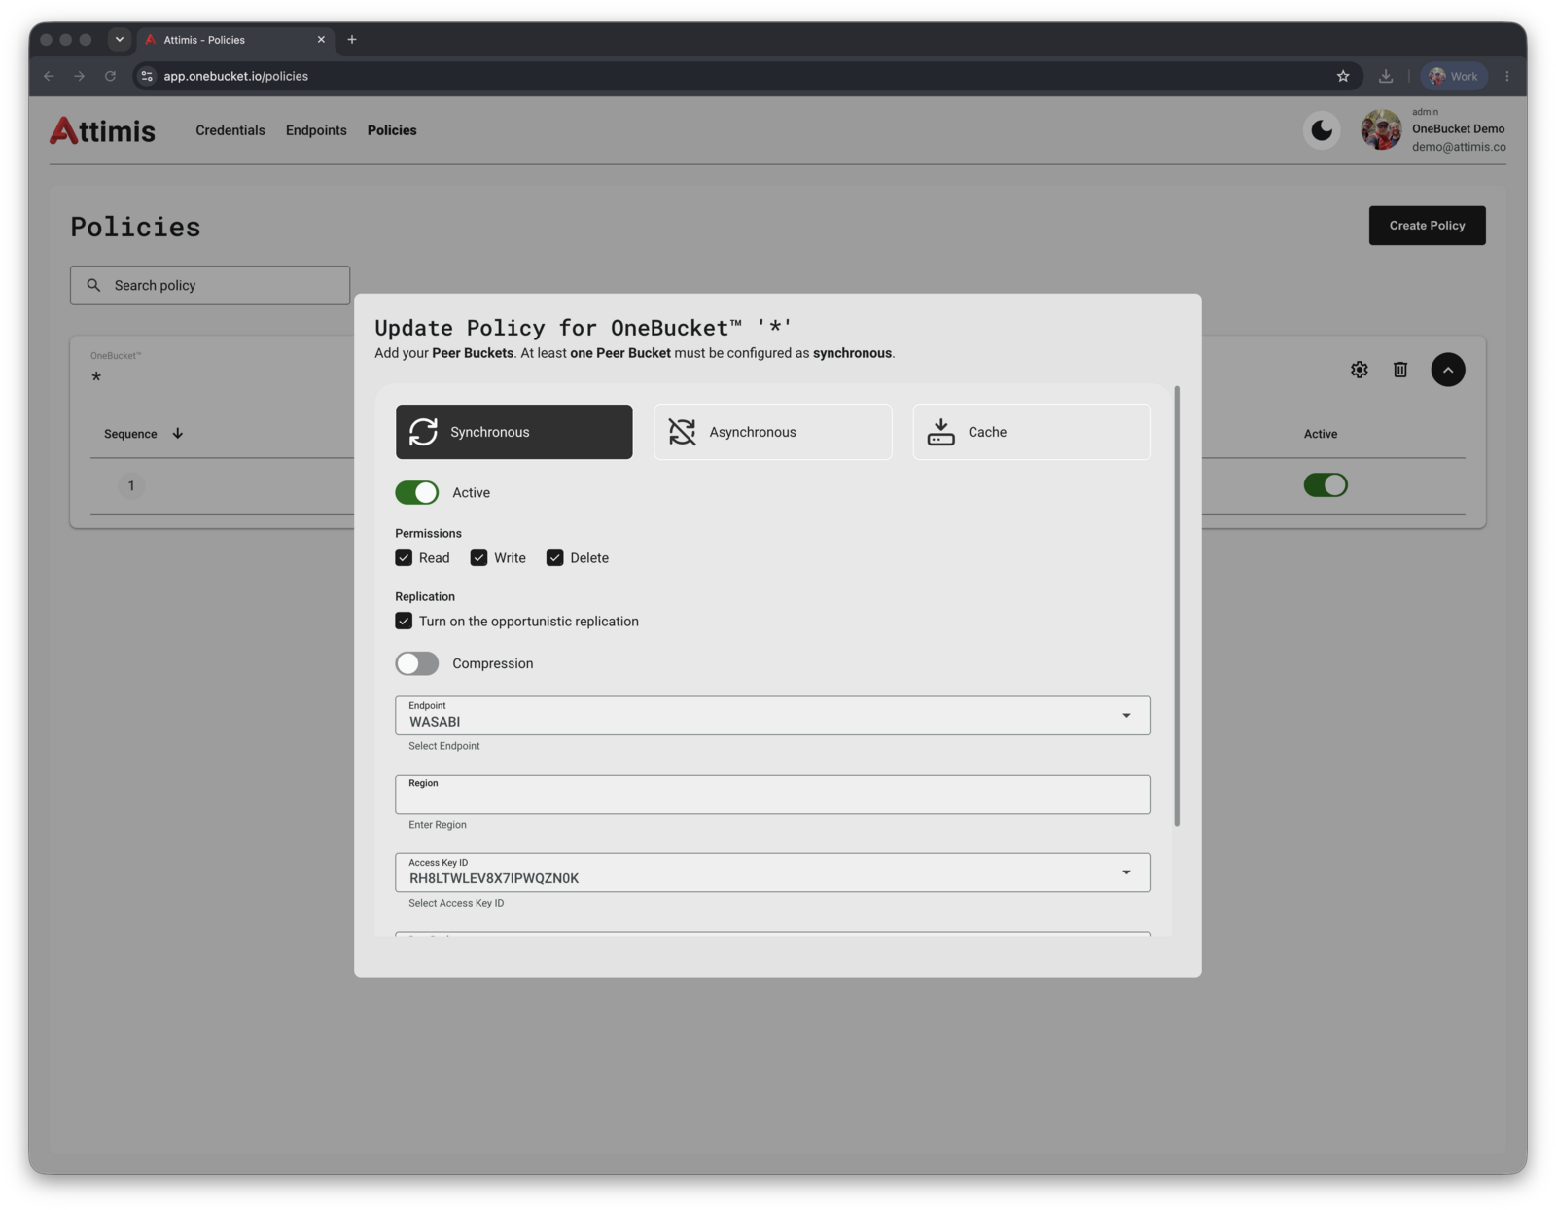Click the OneBucket Demo name
Viewport: 1556px width, 1210px height.
click(1458, 128)
